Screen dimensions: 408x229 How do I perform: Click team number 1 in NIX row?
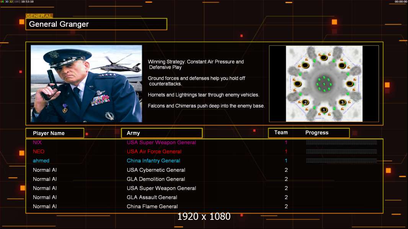coord(286,142)
